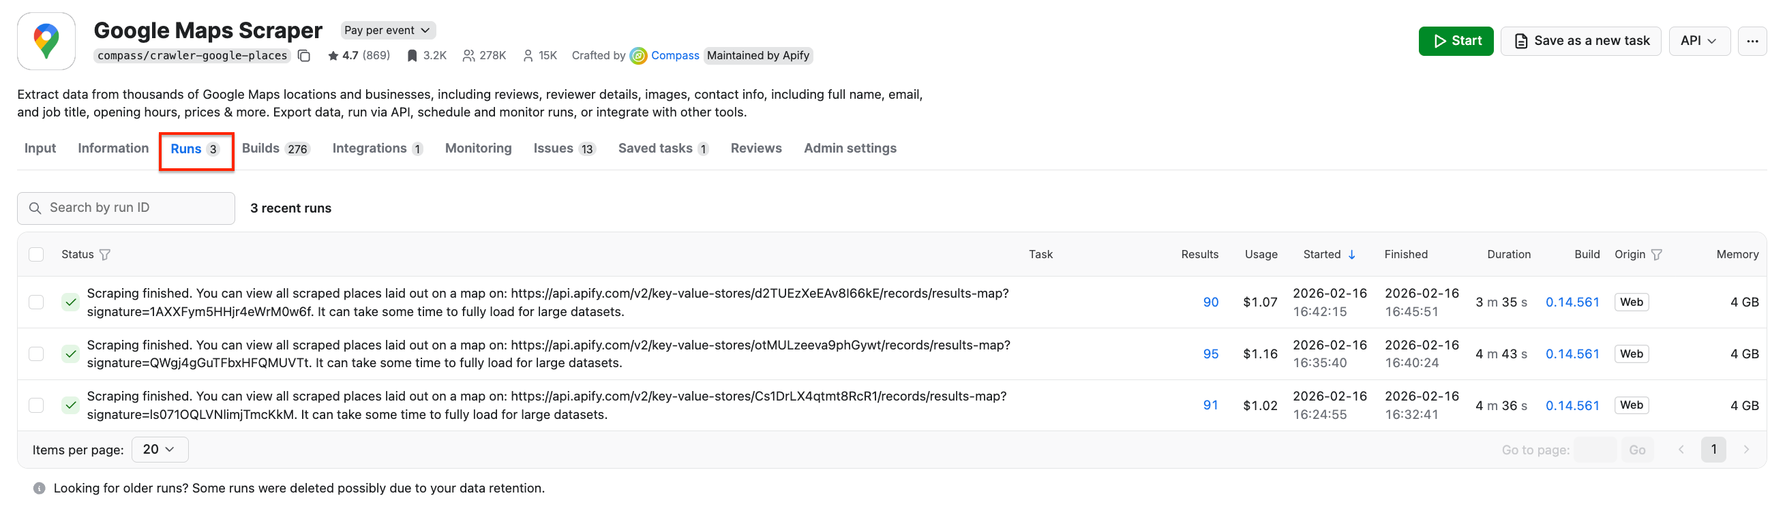This screenshot has width=1785, height=515.
Task: Click the Duration column header
Action: click(x=1508, y=255)
